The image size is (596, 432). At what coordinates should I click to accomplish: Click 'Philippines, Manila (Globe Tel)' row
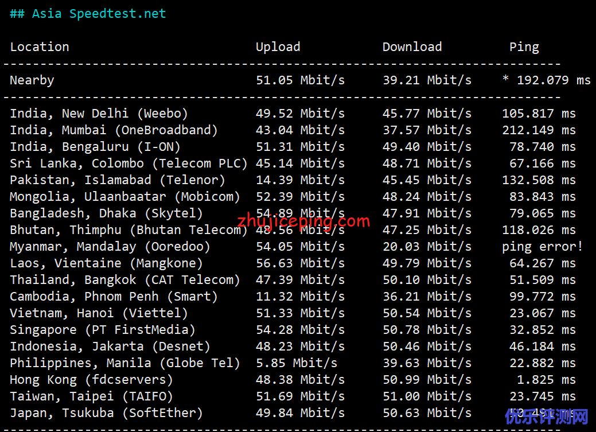pyautogui.click(x=293, y=363)
